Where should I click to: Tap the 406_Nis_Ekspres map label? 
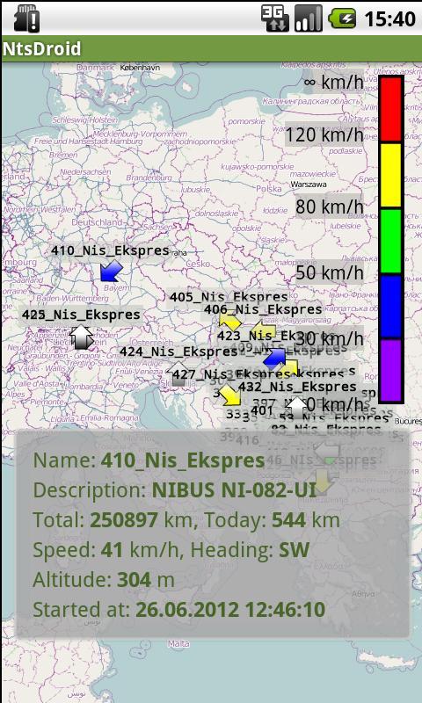[263, 309]
